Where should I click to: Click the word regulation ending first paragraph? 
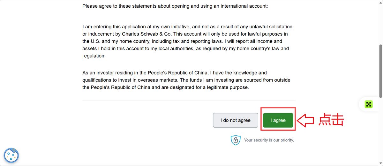point(94,56)
